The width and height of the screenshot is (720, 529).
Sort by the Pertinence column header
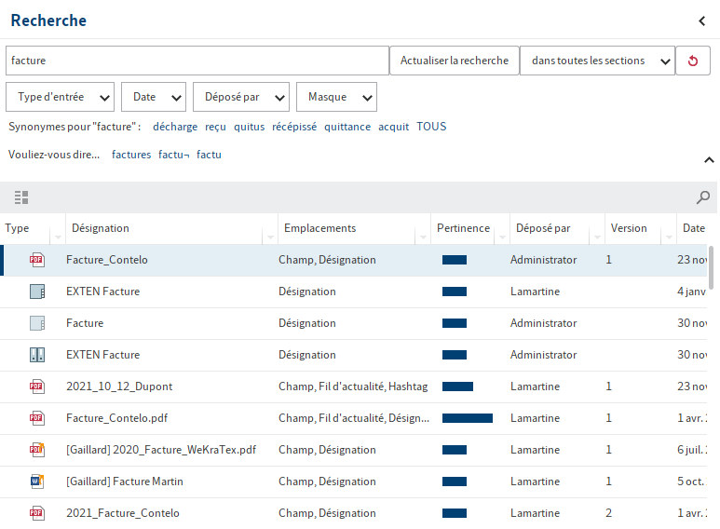tap(463, 228)
